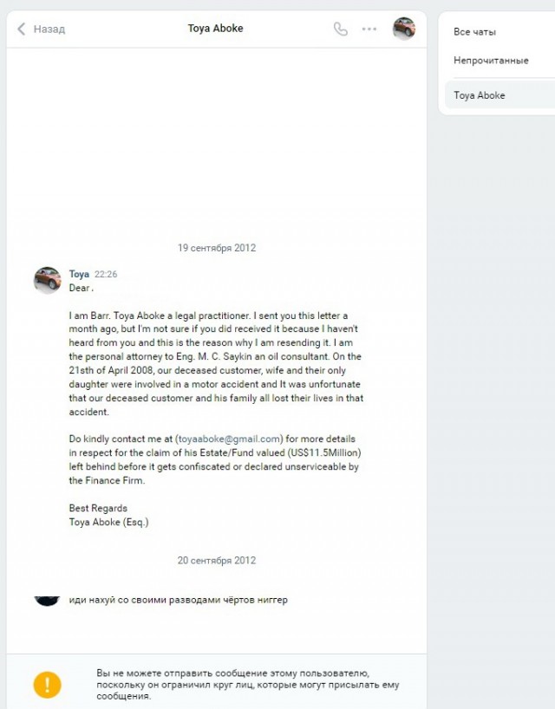
Task: Click the 22:26 message timestamp
Action: pyautogui.click(x=106, y=275)
